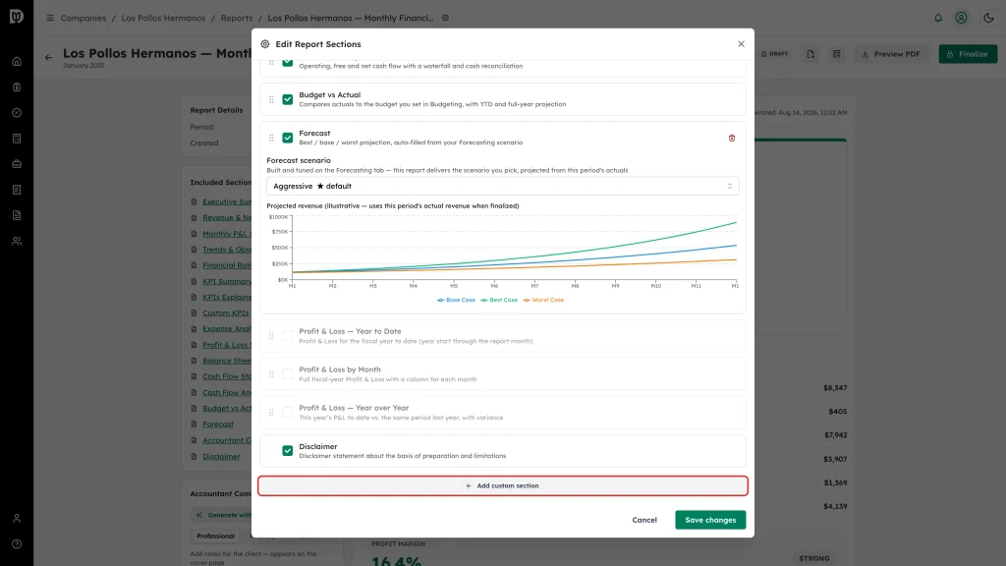
Task: Grab the Forecast section drag handle
Action: (x=271, y=138)
